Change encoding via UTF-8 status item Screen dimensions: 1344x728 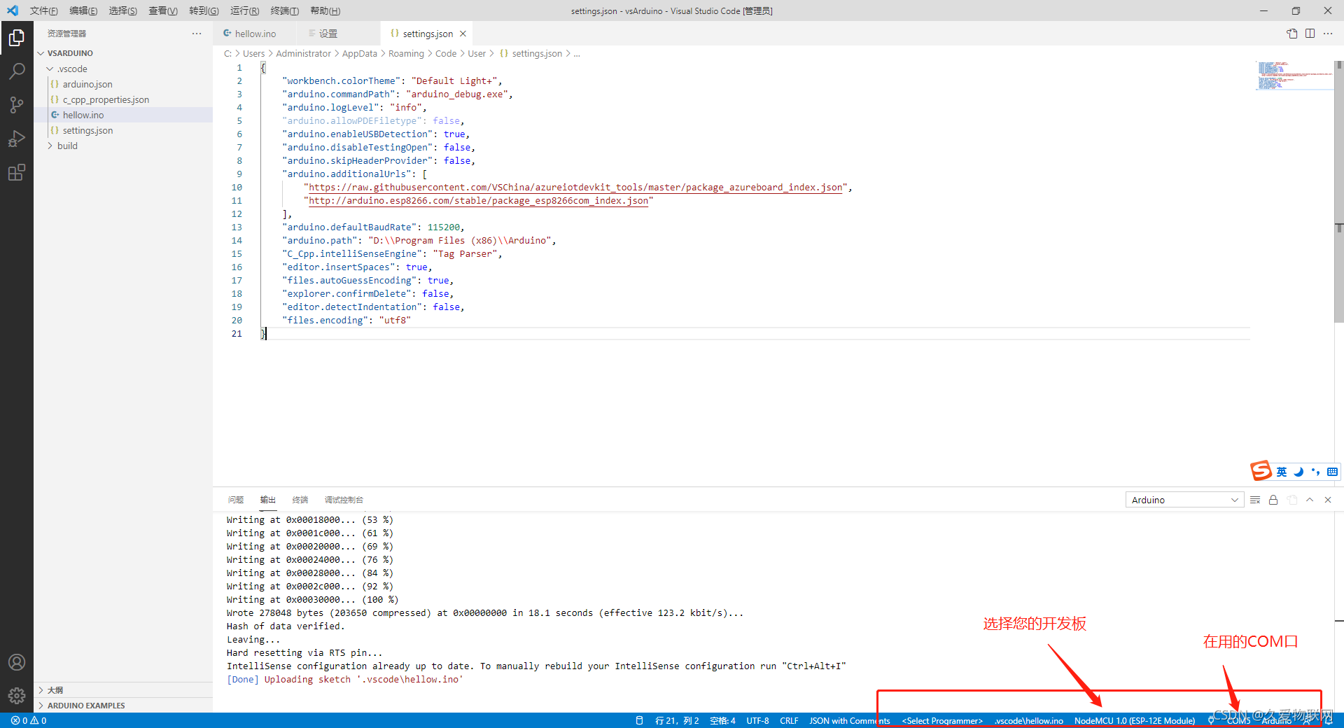pyautogui.click(x=757, y=720)
